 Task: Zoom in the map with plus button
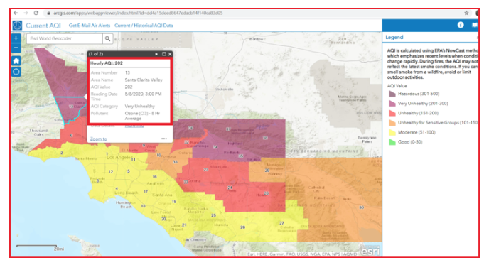point(16,38)
